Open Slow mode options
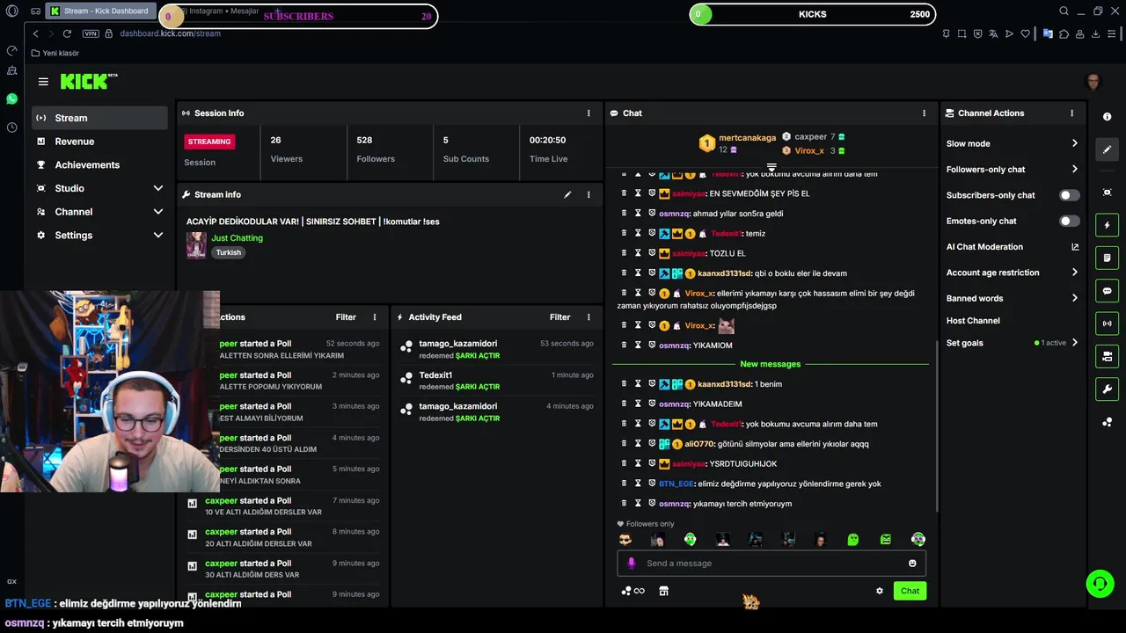Viewport: 1126px width, 633px height. 1012,143
